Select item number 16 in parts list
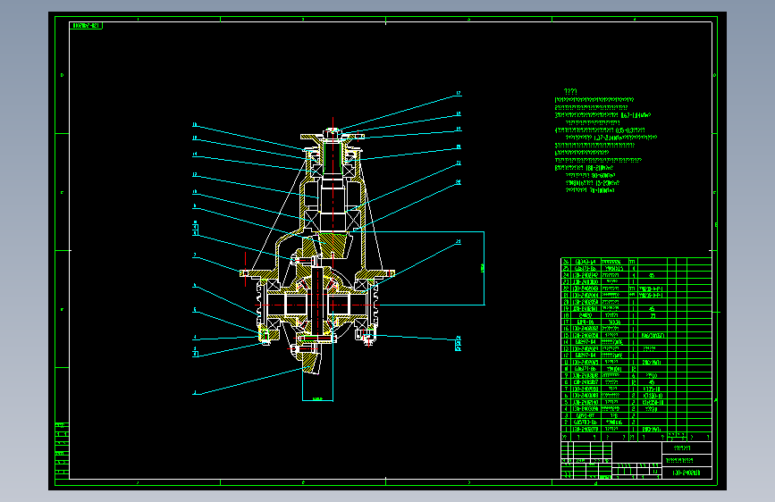 [x=566, y=329]
